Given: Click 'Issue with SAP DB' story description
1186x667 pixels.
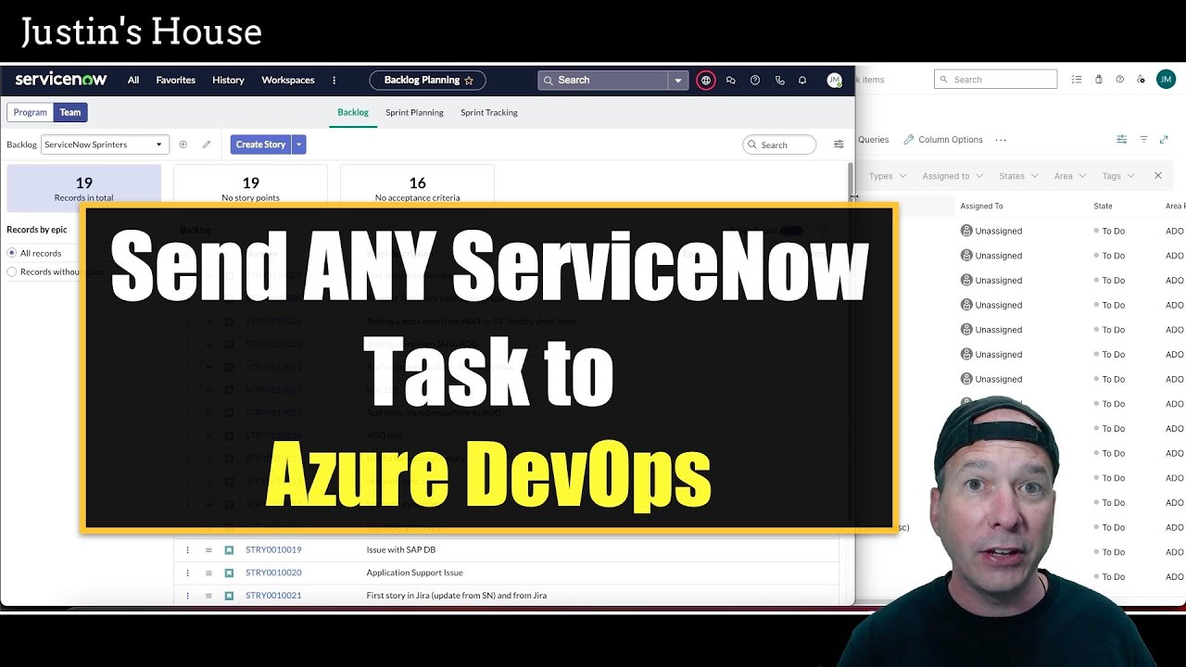Looking at the screenshot, I should 401,550.
